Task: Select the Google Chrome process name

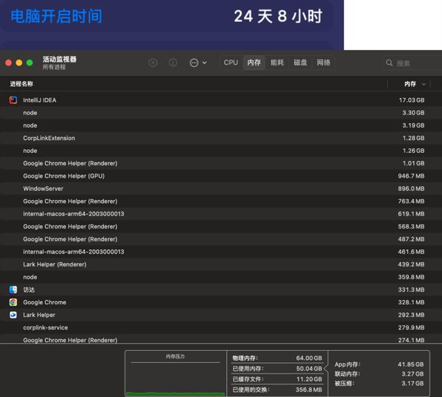Action: tap(45, 302)
